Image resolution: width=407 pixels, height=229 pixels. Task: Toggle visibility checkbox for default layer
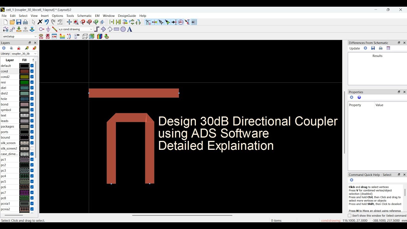(32, 66)
